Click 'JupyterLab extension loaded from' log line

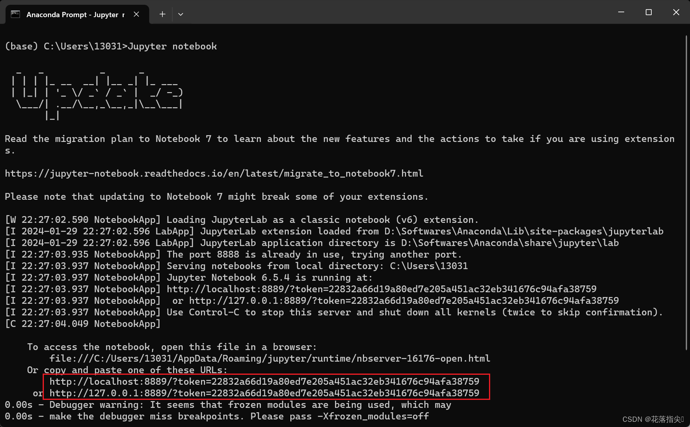[334, 231]
